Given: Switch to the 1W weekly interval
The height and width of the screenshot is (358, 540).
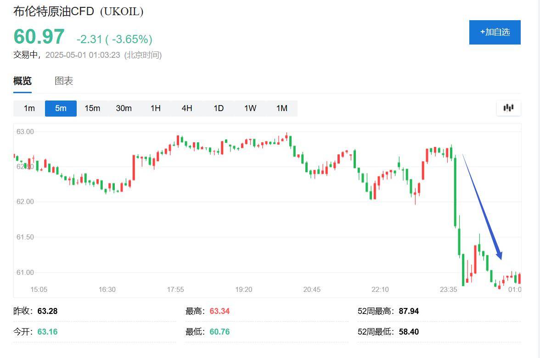Looking at the screenshot, I should tap(250, 108).
